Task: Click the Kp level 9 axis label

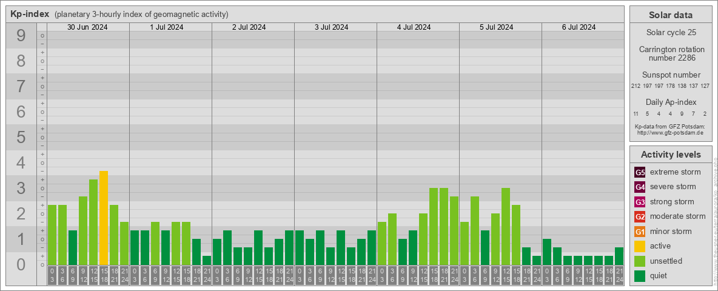Action: [21, 36]
